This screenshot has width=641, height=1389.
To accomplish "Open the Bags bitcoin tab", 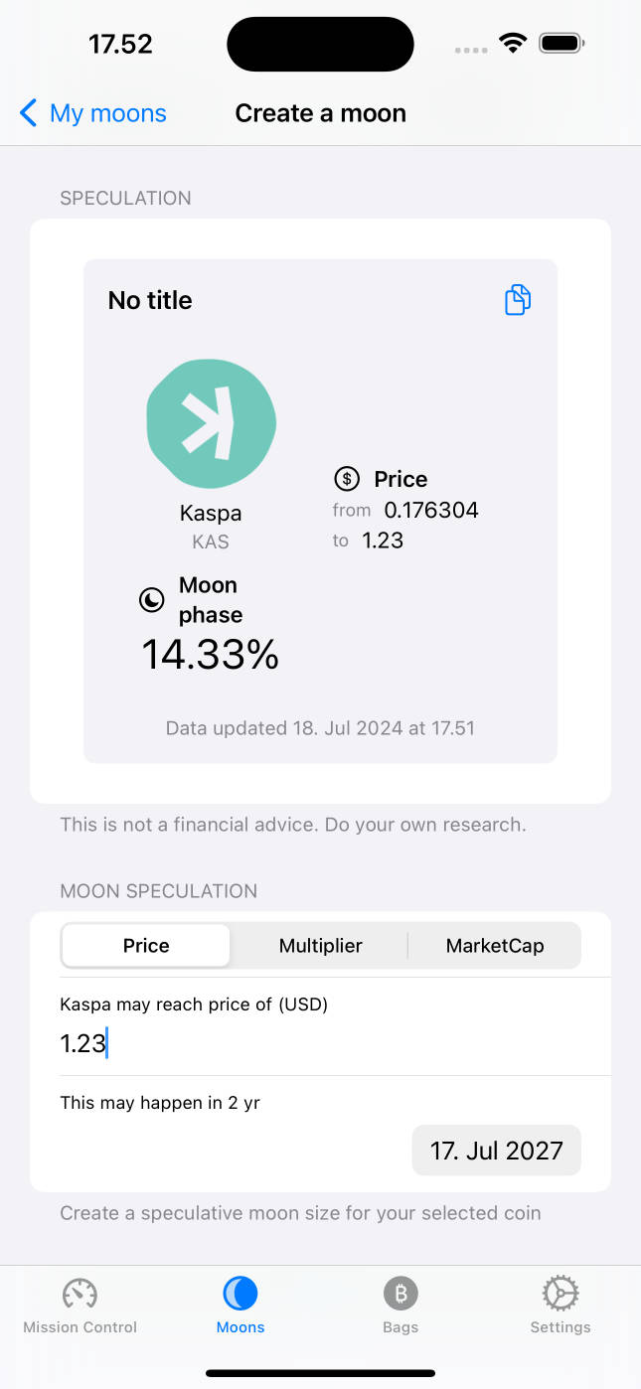I will pyautogui.click(x=401, y=1294).
